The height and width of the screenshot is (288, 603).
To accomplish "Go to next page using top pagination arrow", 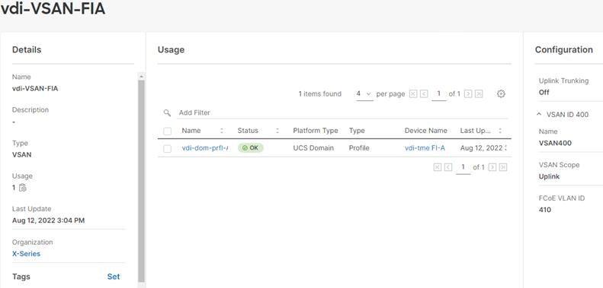I will [x=467, y=93].
